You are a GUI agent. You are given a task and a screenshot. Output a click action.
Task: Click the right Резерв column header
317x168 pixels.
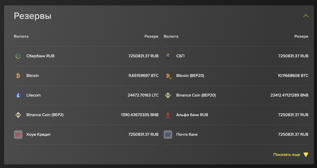tap(301, 36)
